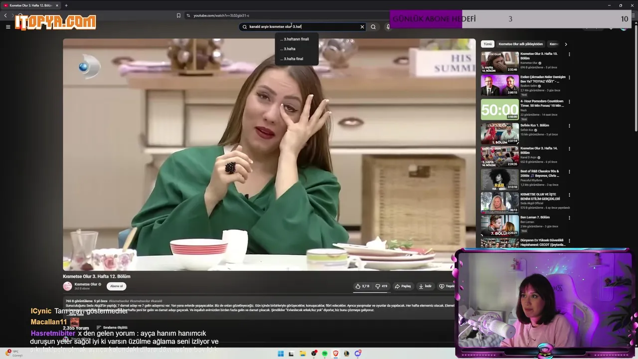Open the 4-Hour Pomodoro Countdown thumbnail

(499, 109)
